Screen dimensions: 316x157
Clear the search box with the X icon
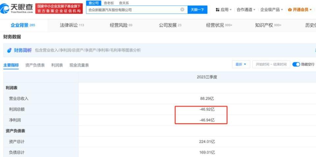[x=182, y=10]
